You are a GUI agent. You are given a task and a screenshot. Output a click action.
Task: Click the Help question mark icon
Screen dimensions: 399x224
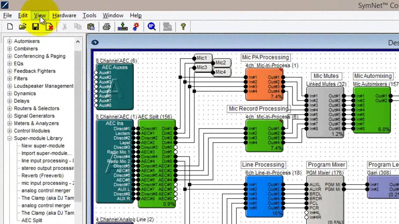coord(183,27)
